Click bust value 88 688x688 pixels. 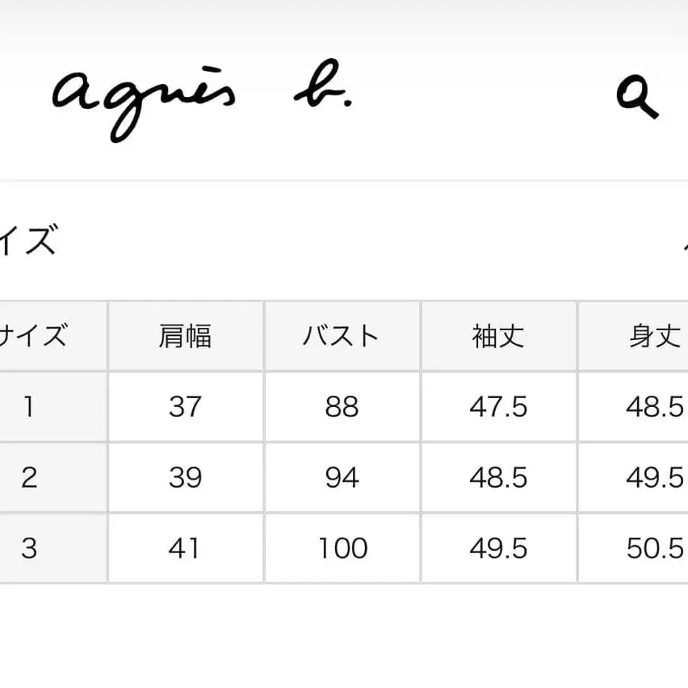pos(342,407)
